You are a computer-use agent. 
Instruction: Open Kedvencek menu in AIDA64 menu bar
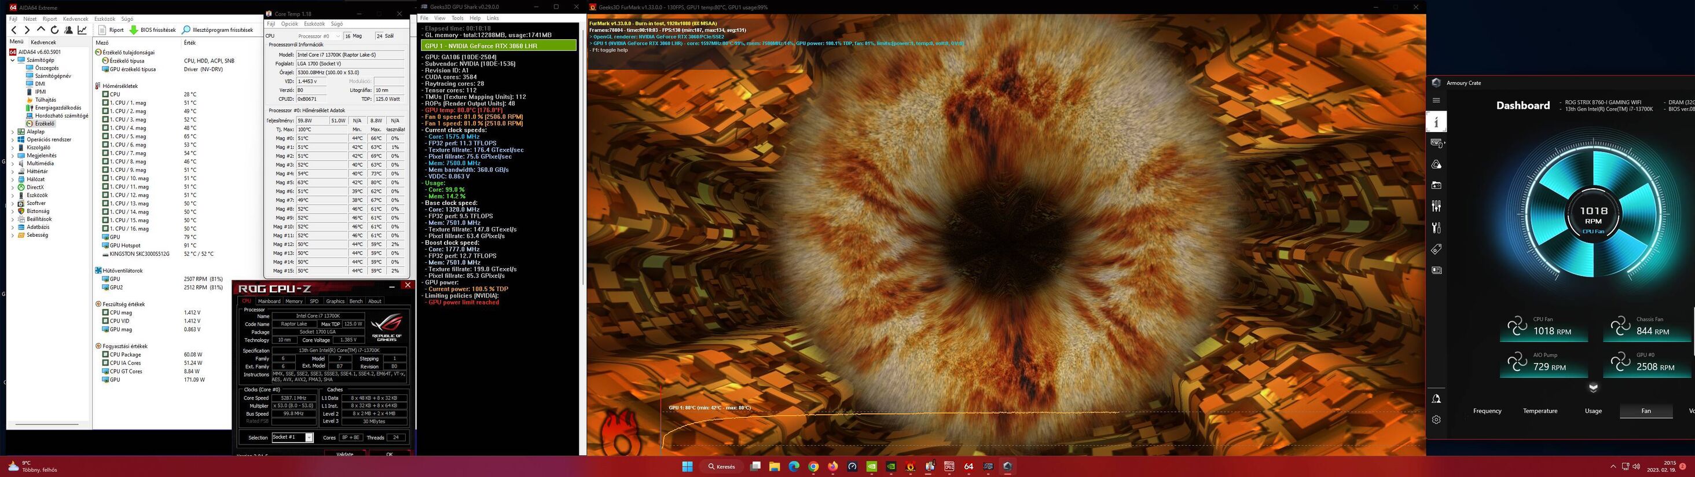click(x=76, y=19)
